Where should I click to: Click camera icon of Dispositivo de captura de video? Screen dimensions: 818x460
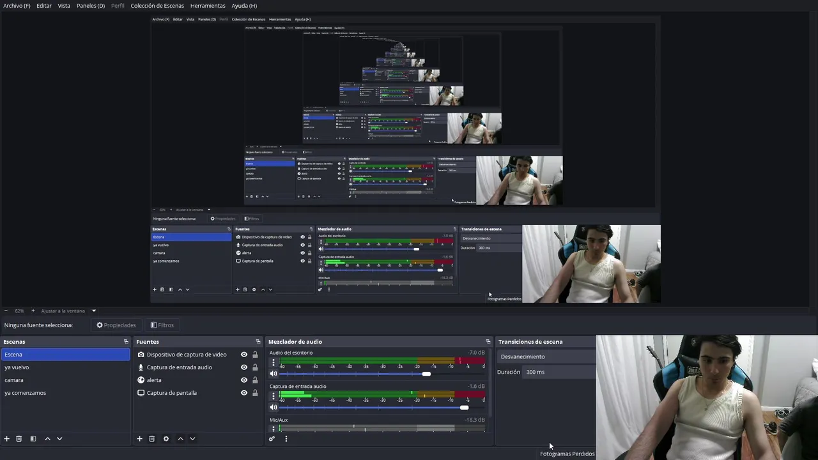(x=141, y=355)
